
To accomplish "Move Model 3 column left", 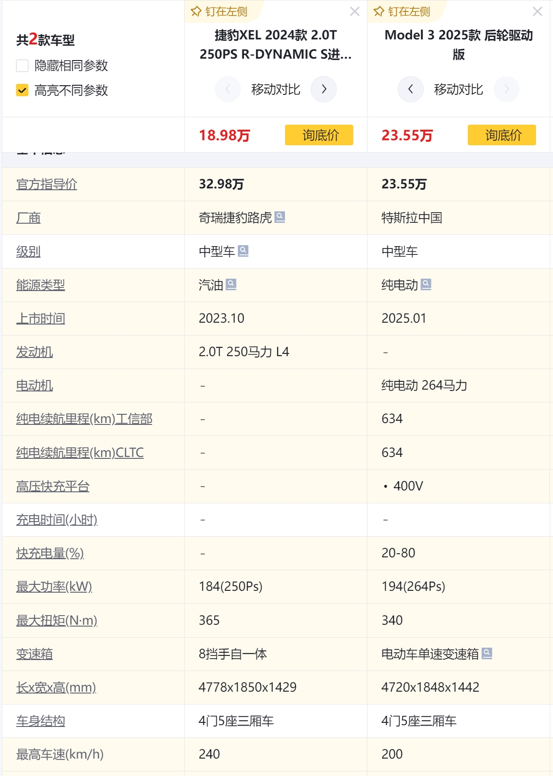I will [411, 89].
